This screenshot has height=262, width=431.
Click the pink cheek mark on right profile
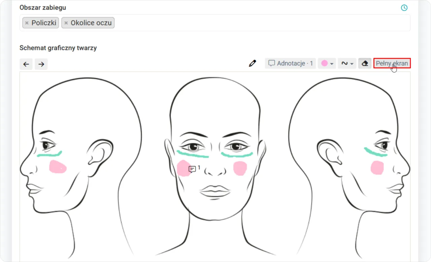point(377,168)
